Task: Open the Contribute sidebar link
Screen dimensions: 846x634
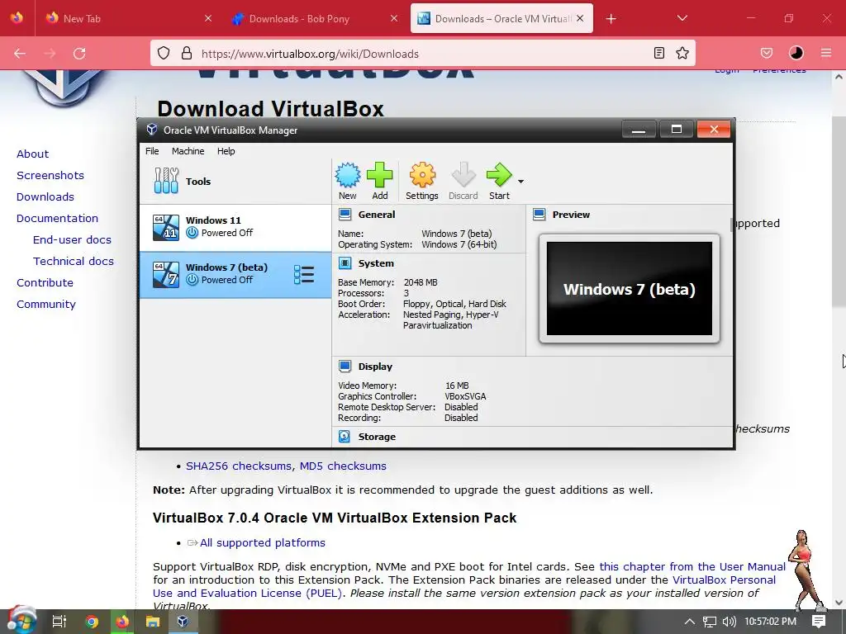Action: [x=45, y=282]
